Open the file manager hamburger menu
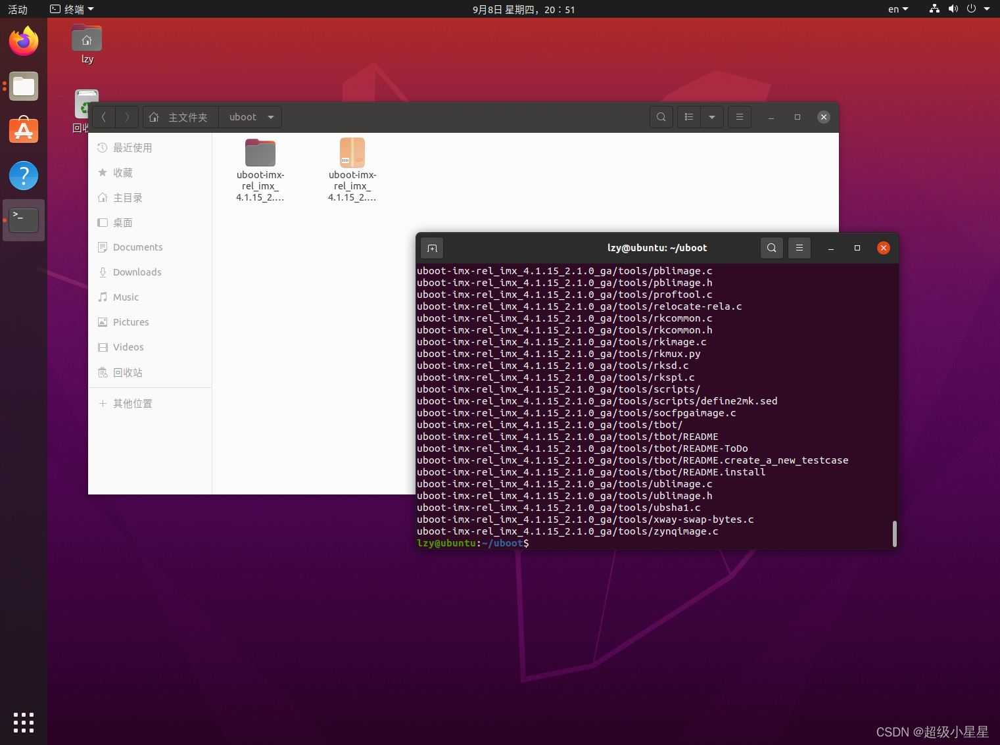This screenshot has width=1000, height=745. (739, 116)
